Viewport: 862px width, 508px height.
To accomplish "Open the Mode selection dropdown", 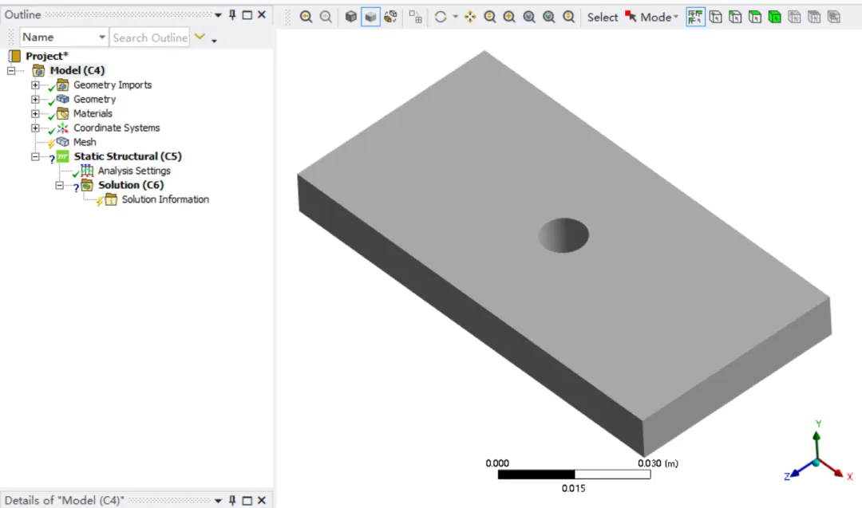I will (x=653, y=17).
